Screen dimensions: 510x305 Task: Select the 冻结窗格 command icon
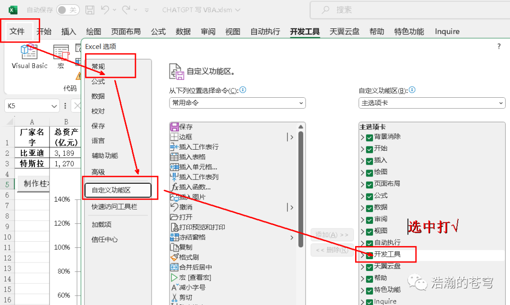click(x=174, y=237)
